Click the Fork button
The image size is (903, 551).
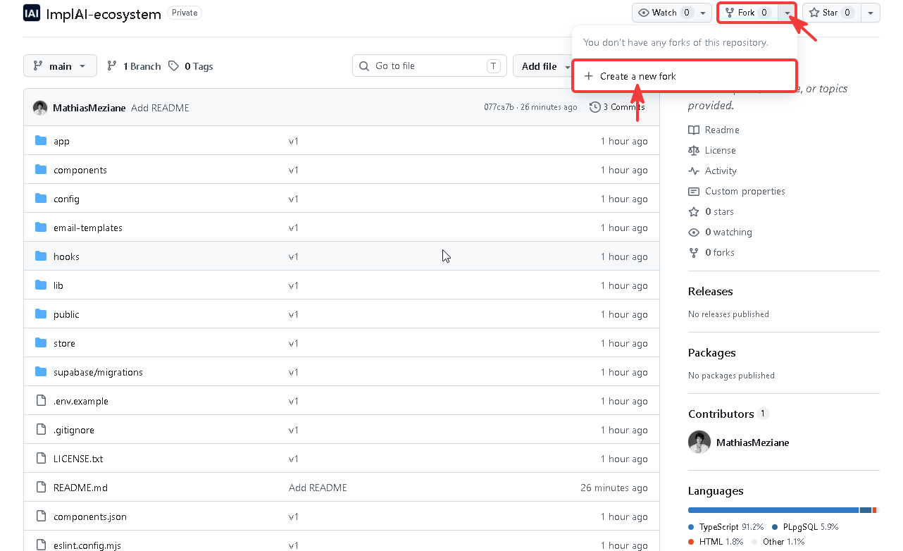(x=748, y=13)
